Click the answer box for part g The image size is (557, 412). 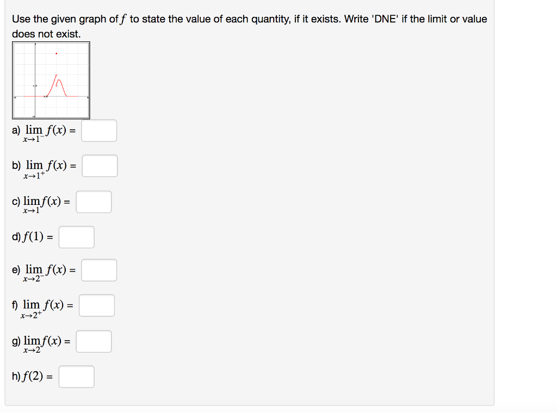[x=94, y=341]
